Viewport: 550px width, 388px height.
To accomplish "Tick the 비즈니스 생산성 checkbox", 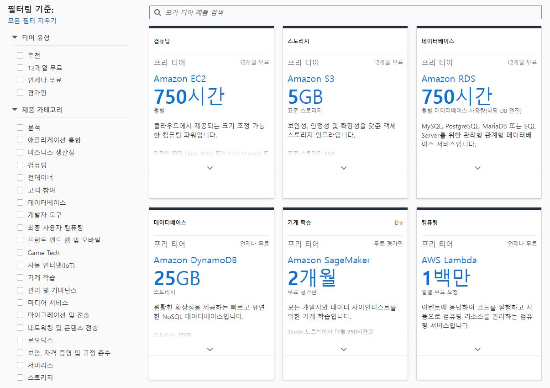I will [20, 152].
